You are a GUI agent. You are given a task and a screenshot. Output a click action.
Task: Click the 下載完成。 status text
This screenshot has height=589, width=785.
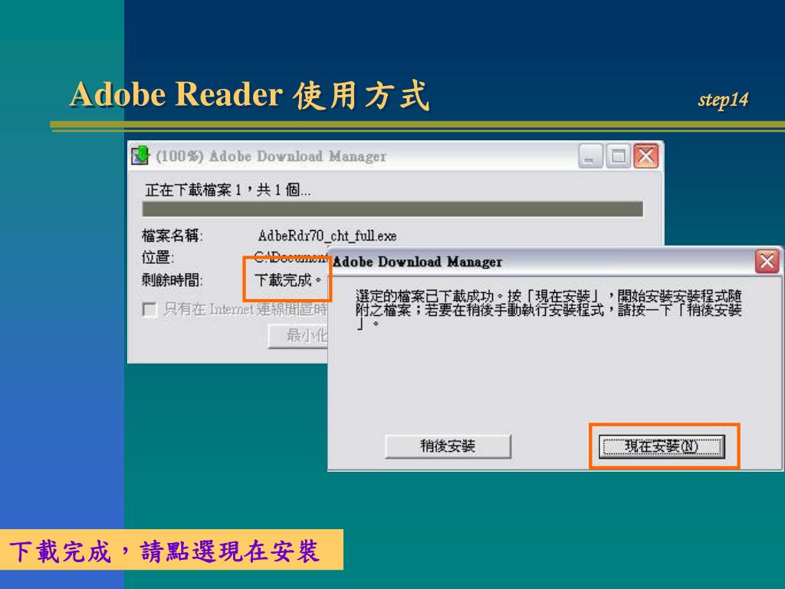[287, 279]
